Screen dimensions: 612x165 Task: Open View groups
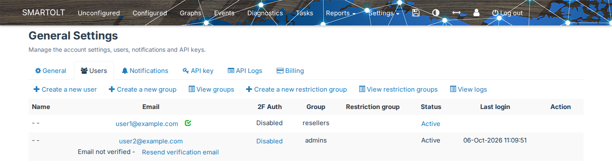click(211, 89)
